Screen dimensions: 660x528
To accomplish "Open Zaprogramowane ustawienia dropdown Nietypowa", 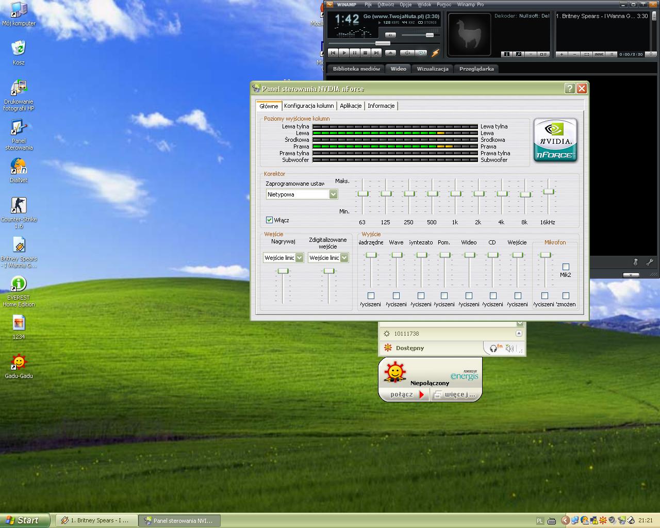I will pos(302,194).
